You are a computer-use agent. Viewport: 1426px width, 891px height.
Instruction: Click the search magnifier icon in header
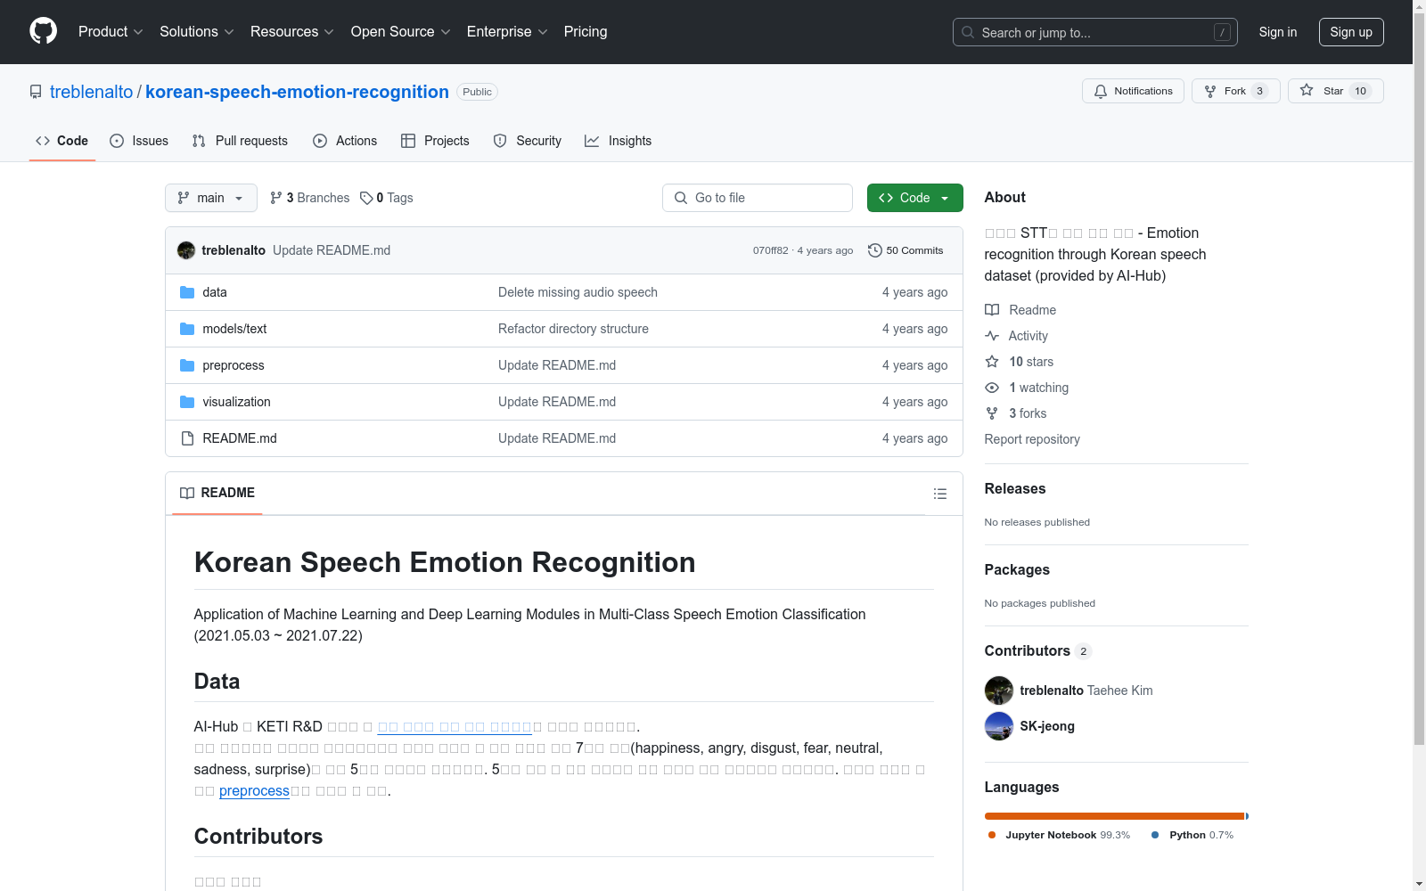click(968, 32)
